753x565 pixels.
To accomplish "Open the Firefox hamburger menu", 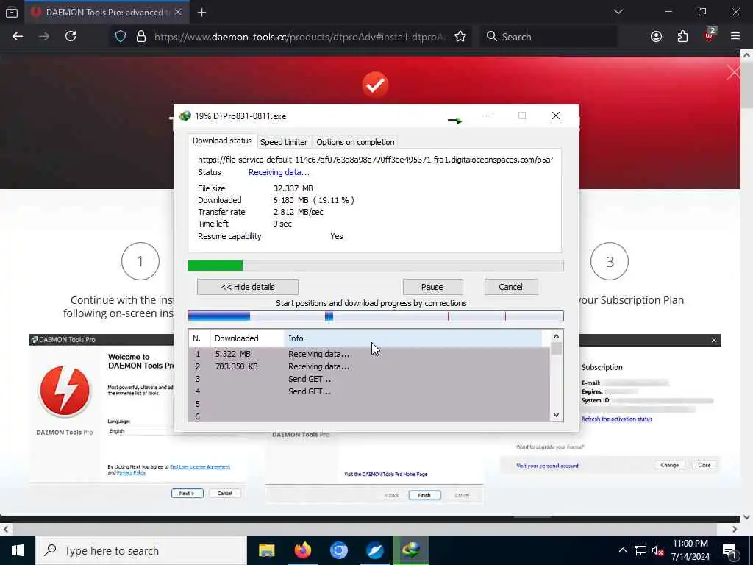I will click(x=735, y=37).
